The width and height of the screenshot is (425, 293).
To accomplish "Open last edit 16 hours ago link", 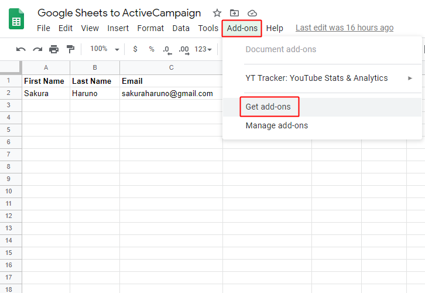I will [x=344, y=28].
